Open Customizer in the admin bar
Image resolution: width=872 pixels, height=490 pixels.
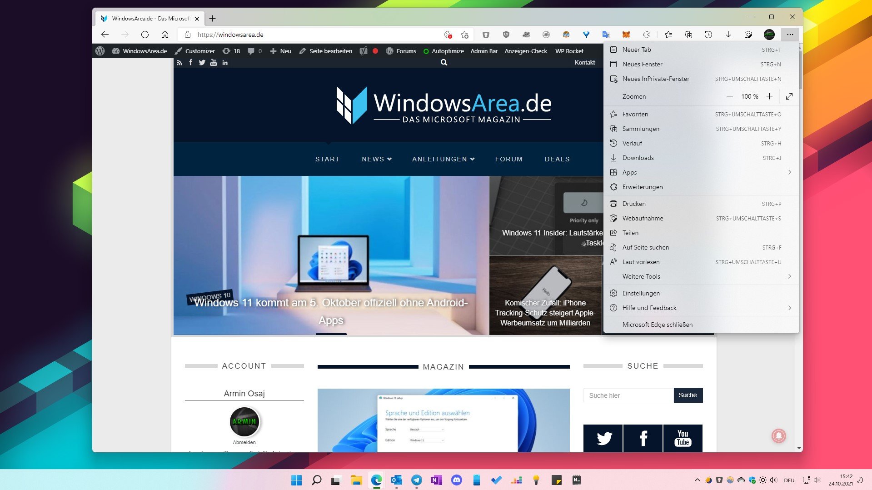[x=195, y=51]
